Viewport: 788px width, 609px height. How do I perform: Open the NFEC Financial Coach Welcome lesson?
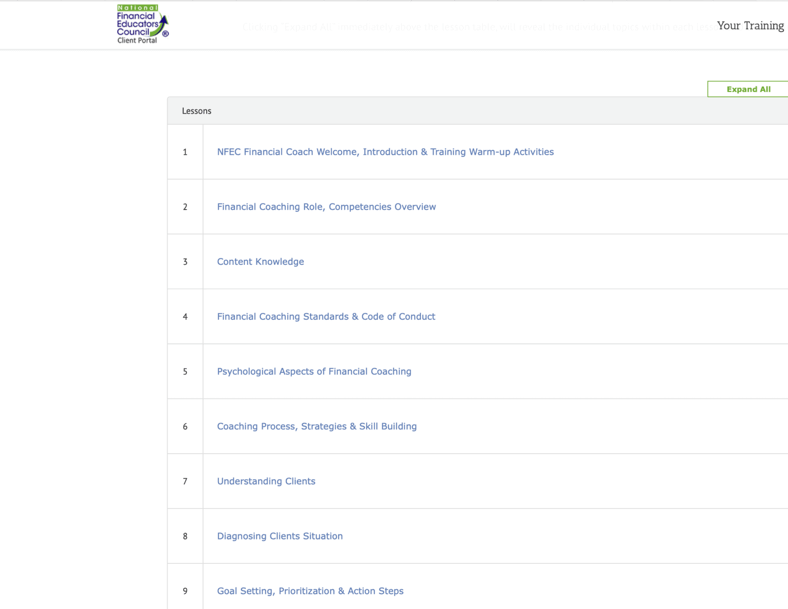[385, 152]
